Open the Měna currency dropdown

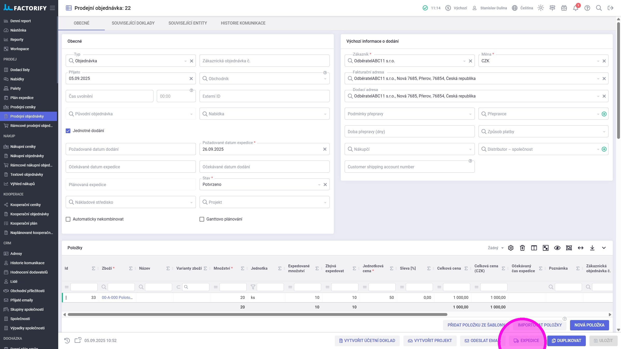598,61
